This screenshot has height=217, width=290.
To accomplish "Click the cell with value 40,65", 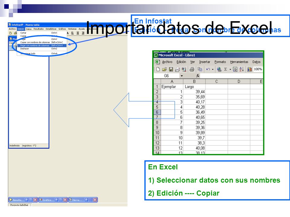I will 194,117.
